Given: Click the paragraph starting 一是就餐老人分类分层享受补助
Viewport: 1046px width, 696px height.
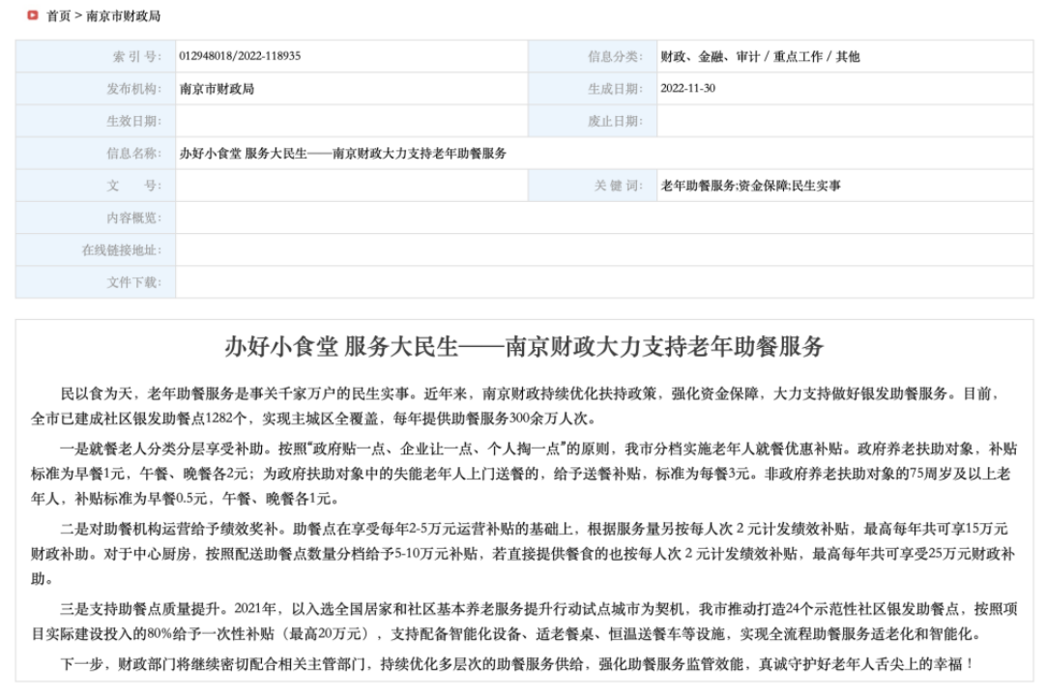Looking at the screenshot, I should pos(524,473).
